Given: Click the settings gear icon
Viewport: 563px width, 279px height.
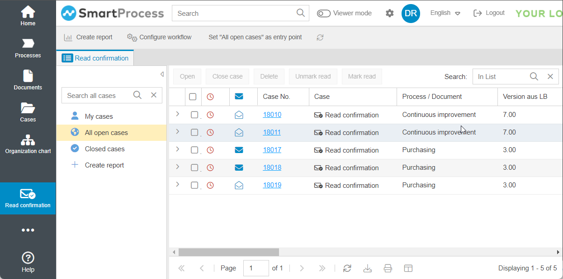Looking at the screenshot, I should [x=389, y=14].
